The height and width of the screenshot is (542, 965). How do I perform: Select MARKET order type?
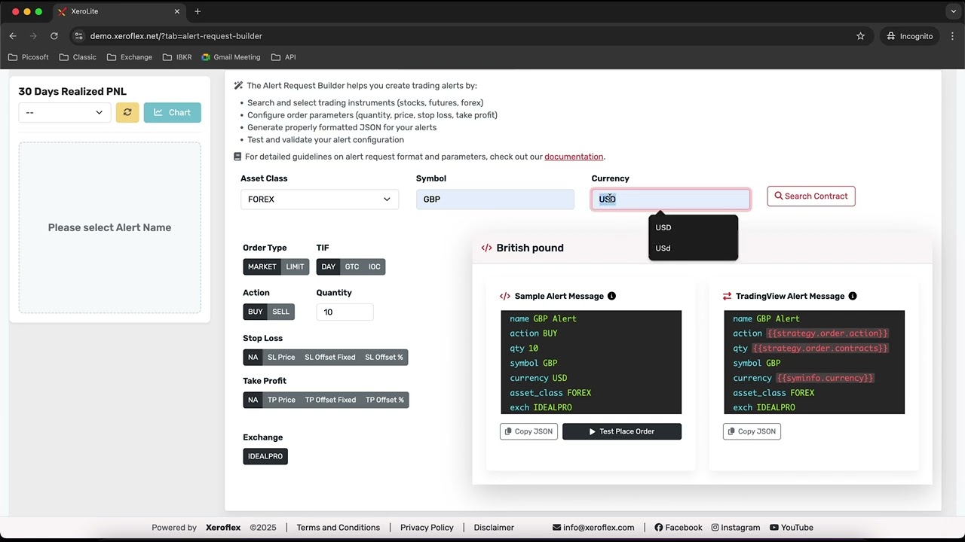point(262,266)
